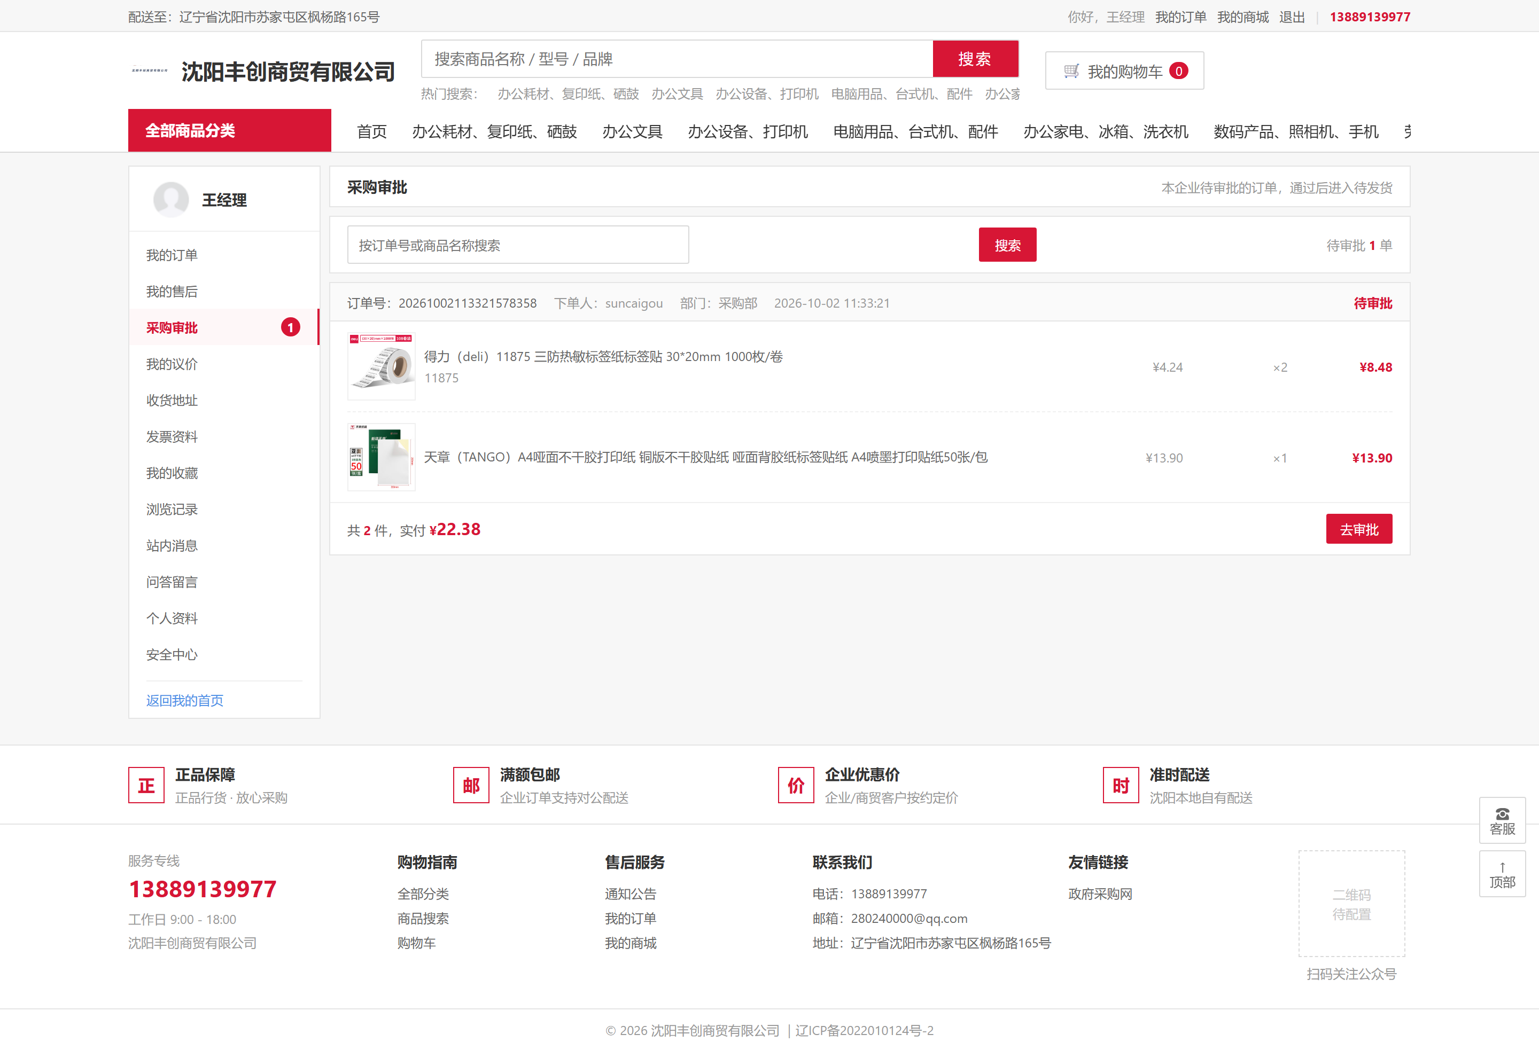Open 通知公告 in footer
Screen dimensions: 1539x1050
pyautogui.click(x=630, y=894)
